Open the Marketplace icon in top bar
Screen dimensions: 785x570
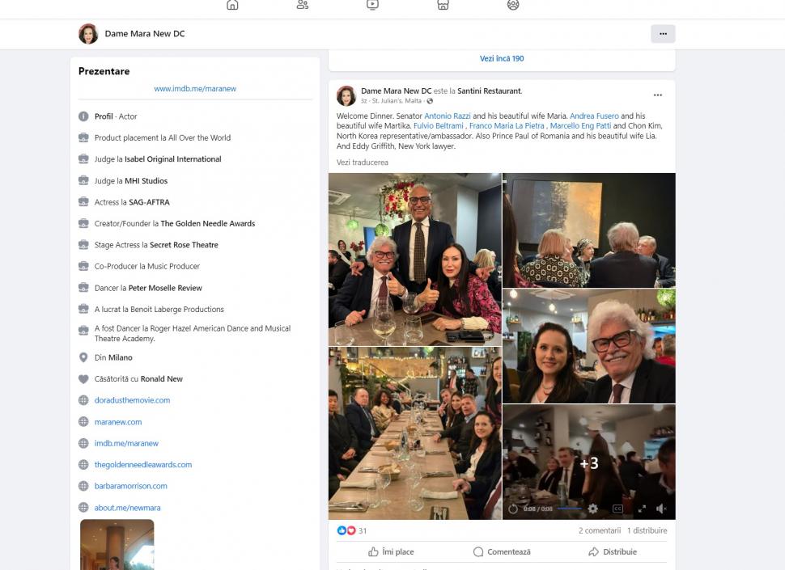click(443, 5)
